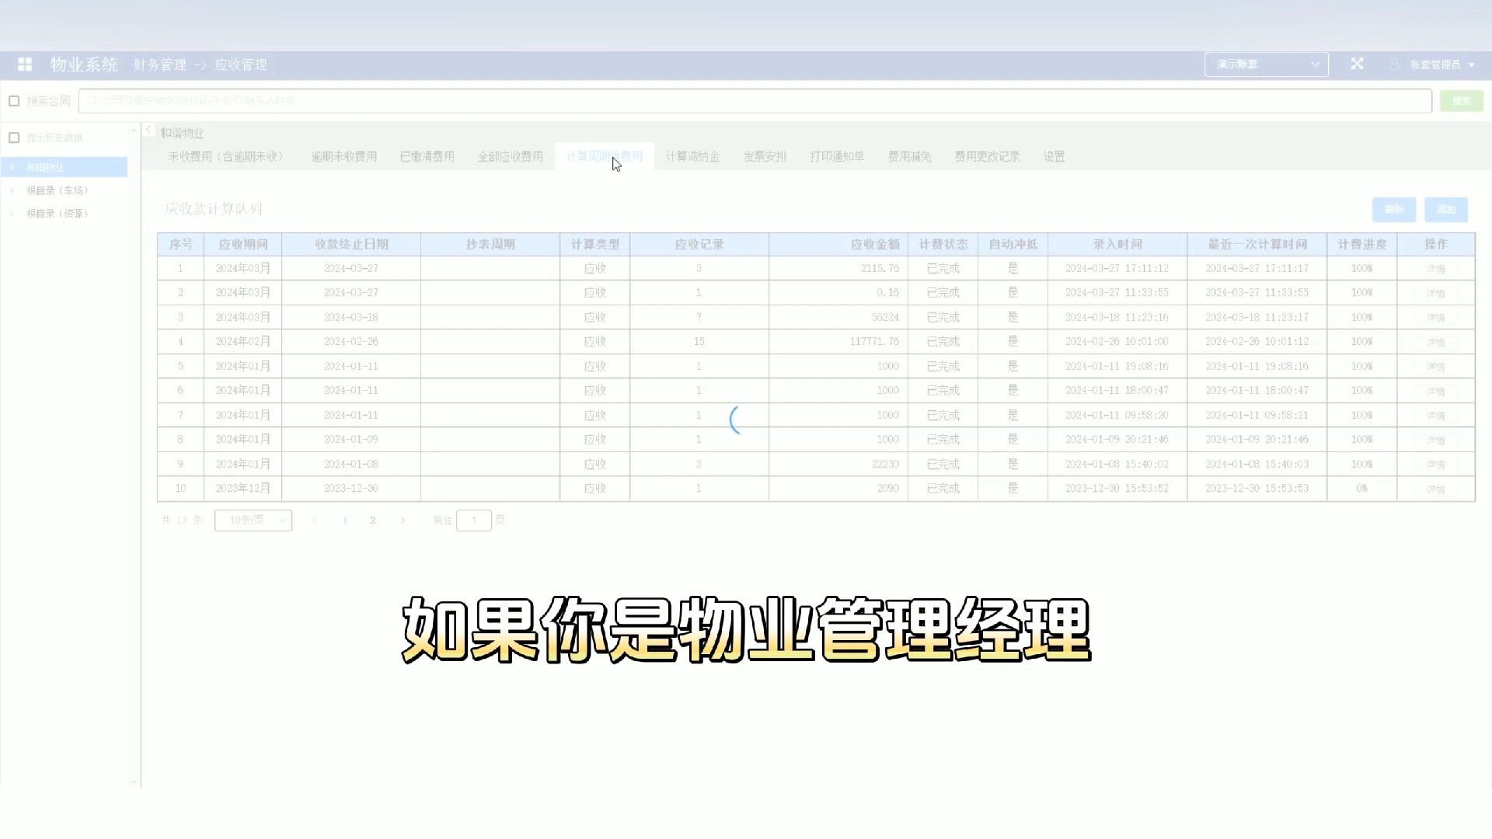Go to the next page arrow
This screenshot has height=839, width=1492.
[x=403, y=520]
